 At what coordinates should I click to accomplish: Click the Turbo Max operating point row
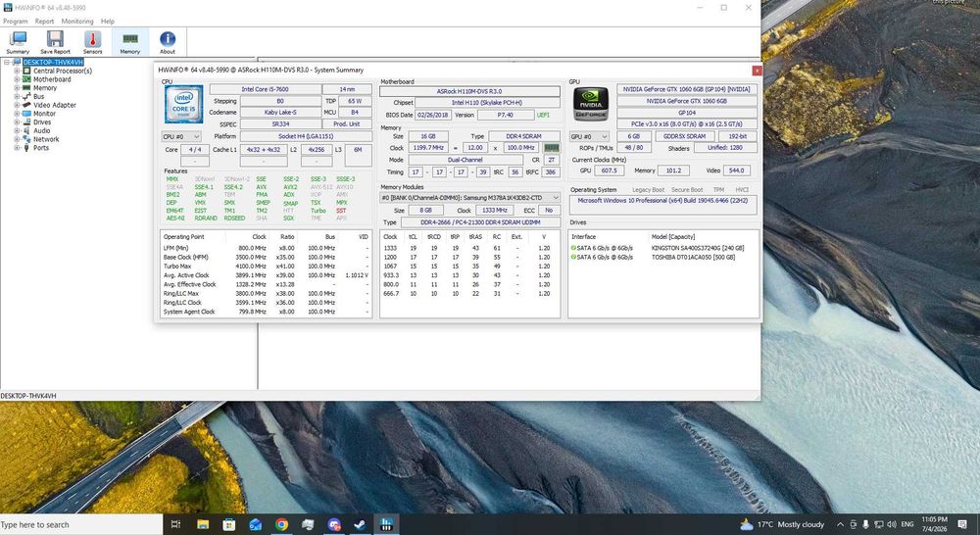[x=266, y=267]
